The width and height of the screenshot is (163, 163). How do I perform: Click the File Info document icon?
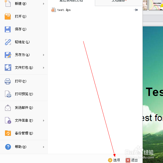8,120
